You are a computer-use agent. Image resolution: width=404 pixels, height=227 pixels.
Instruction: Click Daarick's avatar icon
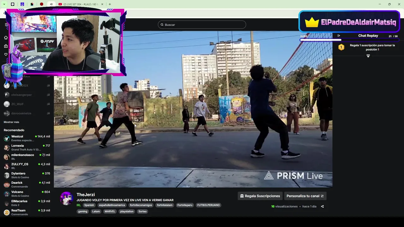[x=7, y=185]
